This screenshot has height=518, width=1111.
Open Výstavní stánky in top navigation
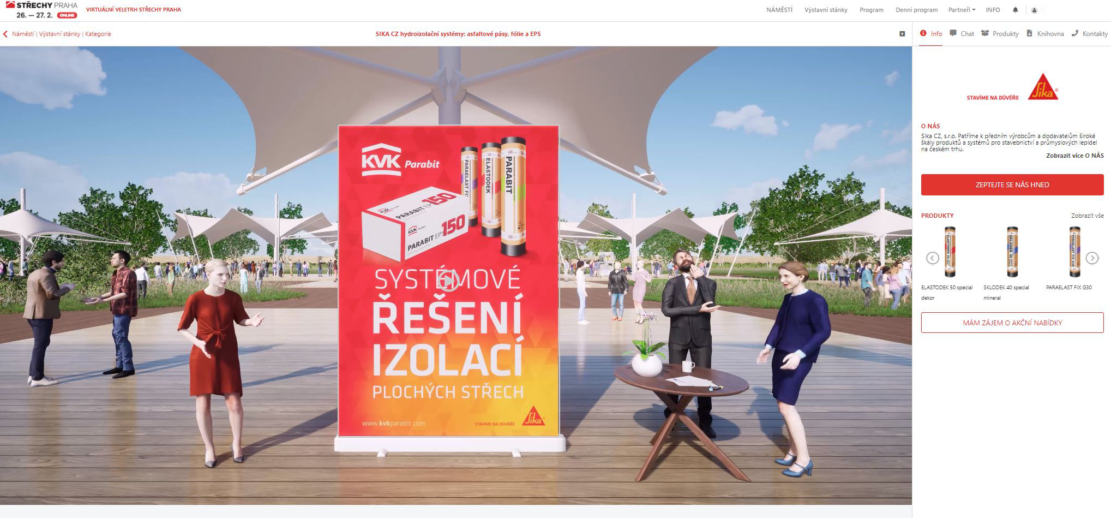tap(826, 10)
